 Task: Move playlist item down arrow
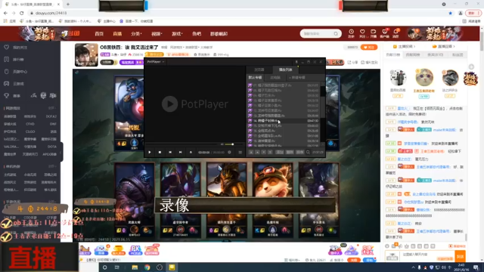(264, 152)
